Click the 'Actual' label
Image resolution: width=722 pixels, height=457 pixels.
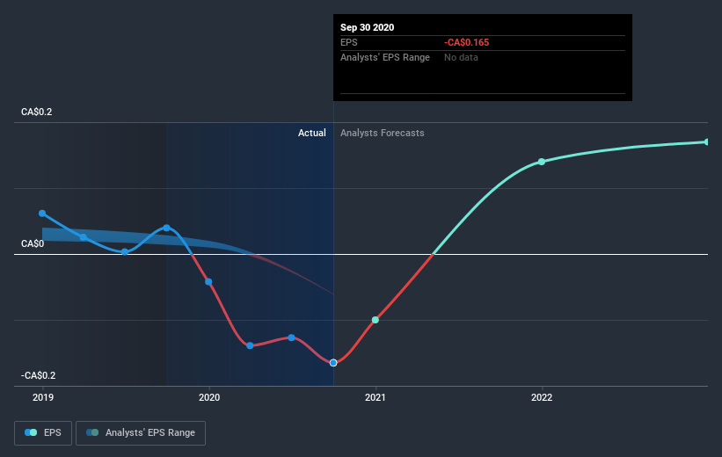pos(311,133)
